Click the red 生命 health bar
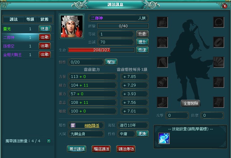The image size is (231, 158). click(101, 50)
